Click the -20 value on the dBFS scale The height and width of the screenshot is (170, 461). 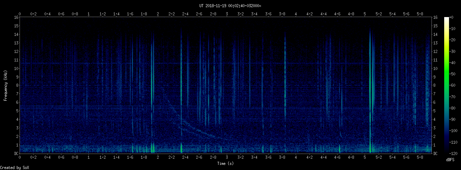click(x=453, y=40)
